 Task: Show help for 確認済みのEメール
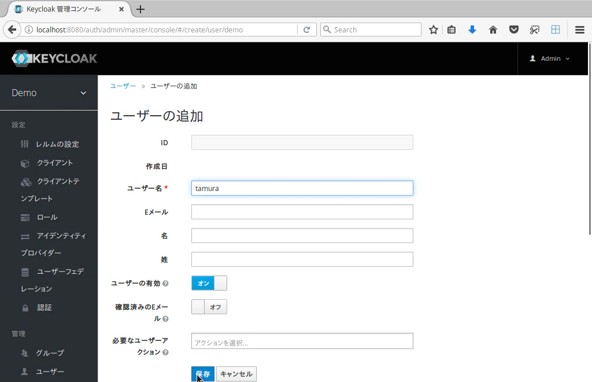click(165, 319)
